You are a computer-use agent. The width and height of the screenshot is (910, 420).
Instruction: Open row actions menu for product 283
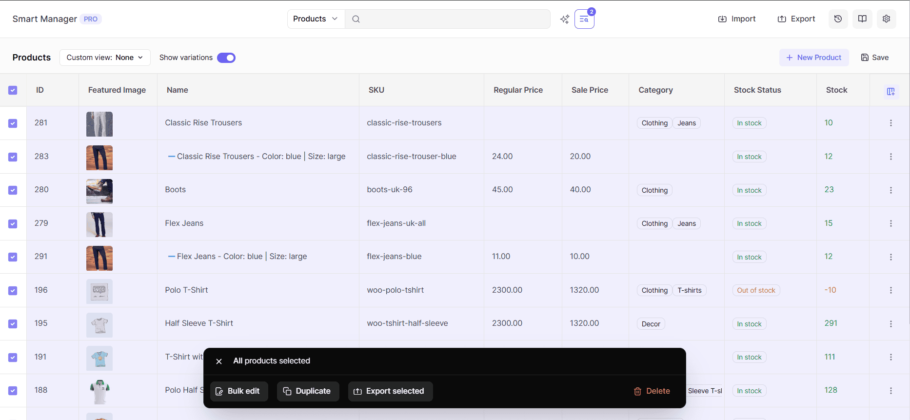890,157
